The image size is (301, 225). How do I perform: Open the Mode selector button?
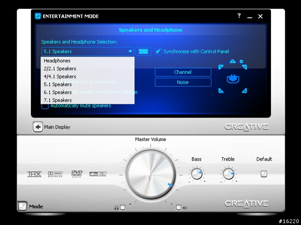pos(23,206)
